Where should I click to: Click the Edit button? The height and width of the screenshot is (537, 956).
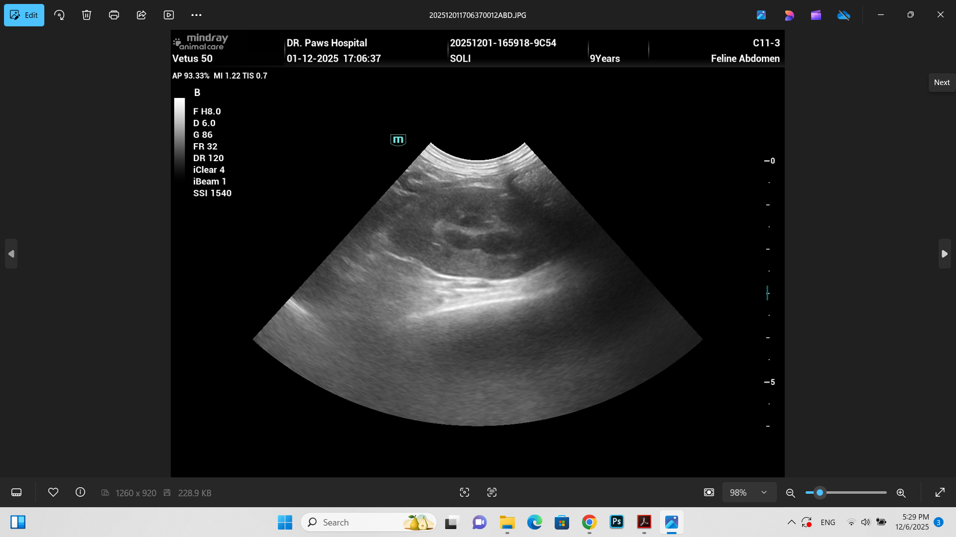point(24,15)
